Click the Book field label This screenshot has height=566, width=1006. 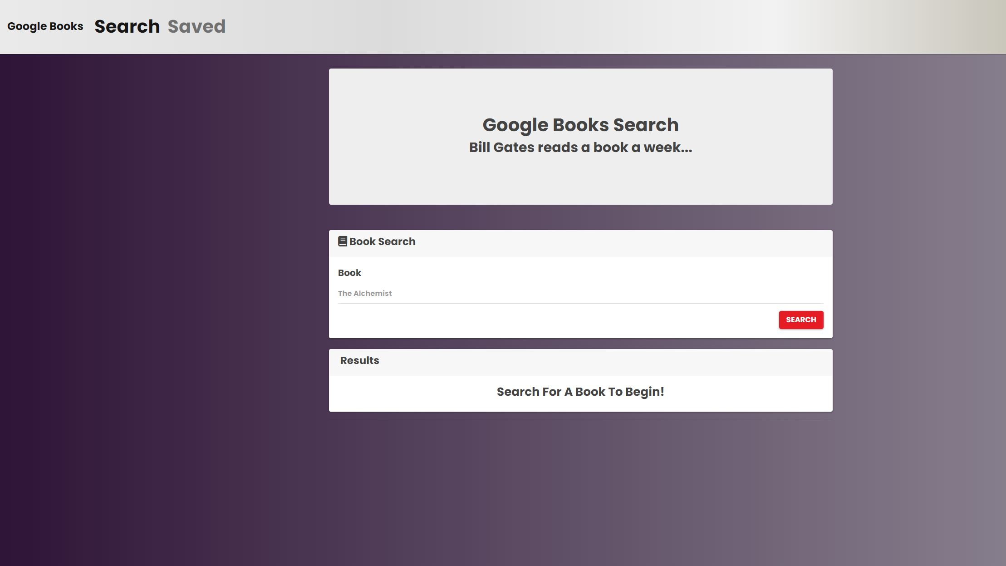tap(349, 273)
